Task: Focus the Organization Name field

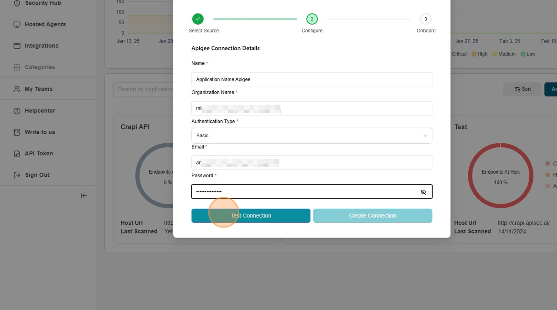Action: (x=311, y=109)
